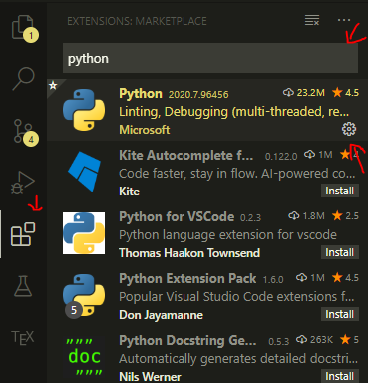Select the Extensions view icon
This screenshot has width=368, height=383.
point(23,234)
